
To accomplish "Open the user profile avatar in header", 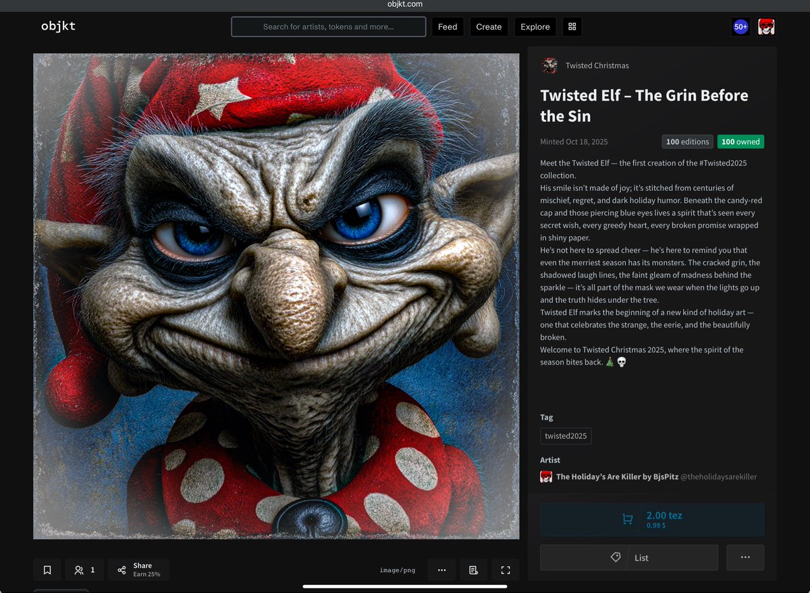I will pos(766,27).
